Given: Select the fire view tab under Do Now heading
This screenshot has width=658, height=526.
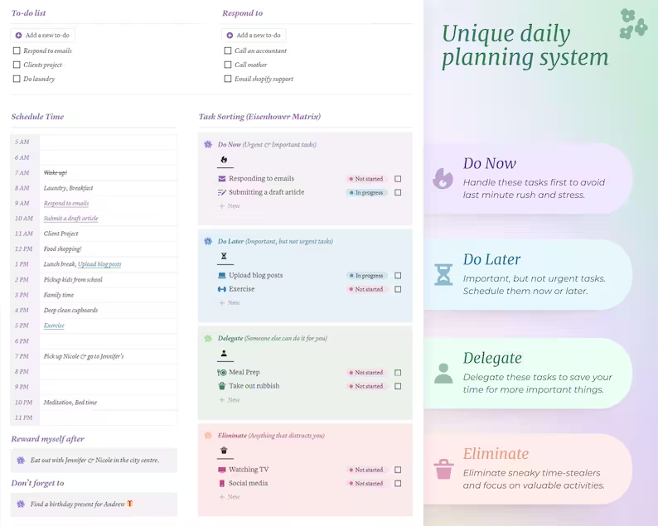Looking at the screenshot, I should coord(224,160).
